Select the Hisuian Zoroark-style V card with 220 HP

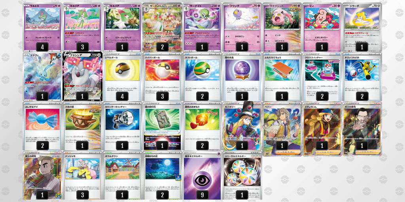point(83,77)
